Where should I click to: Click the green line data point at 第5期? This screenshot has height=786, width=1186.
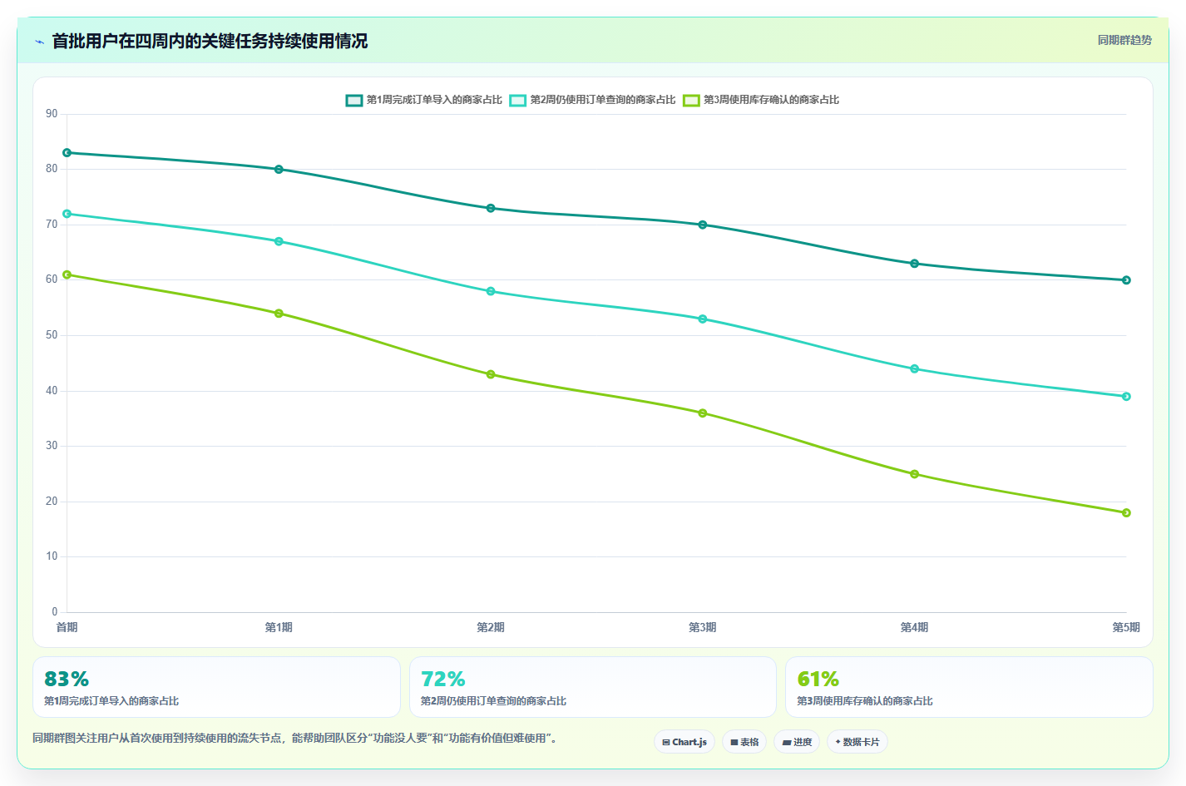coord(1126,513)
